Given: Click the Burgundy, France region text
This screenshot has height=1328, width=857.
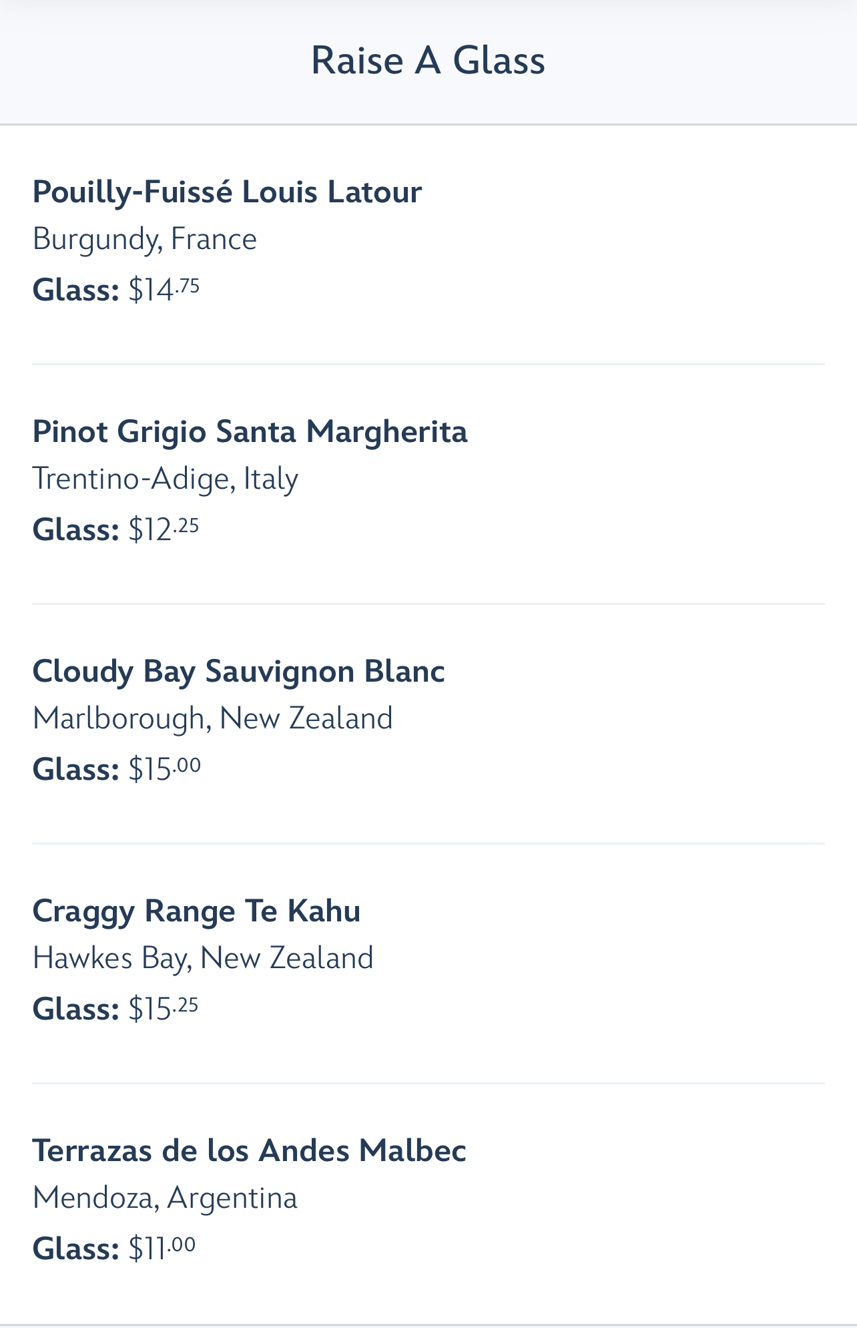Looking at the screenshot, I should (x=145, y=239).
